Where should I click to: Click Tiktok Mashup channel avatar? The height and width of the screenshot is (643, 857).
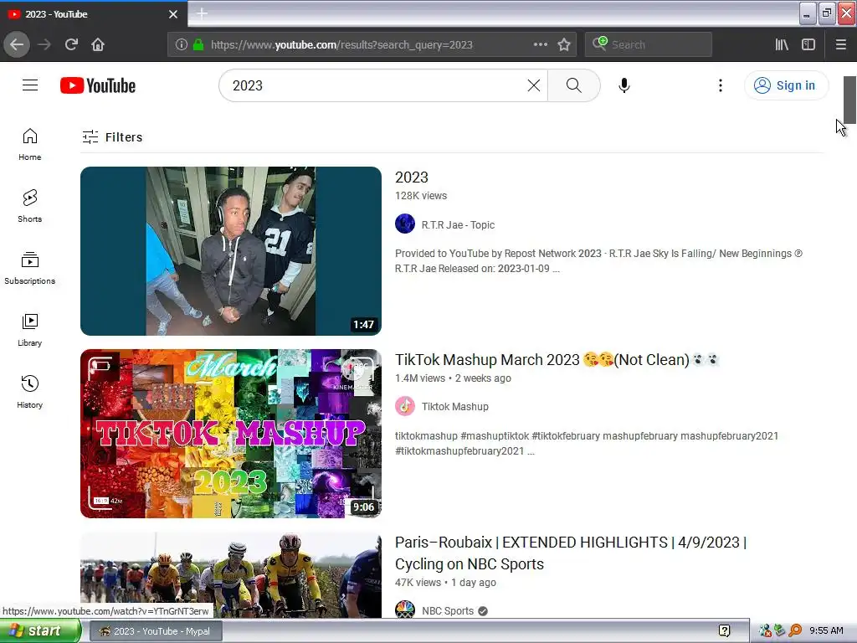click(405, 406)
